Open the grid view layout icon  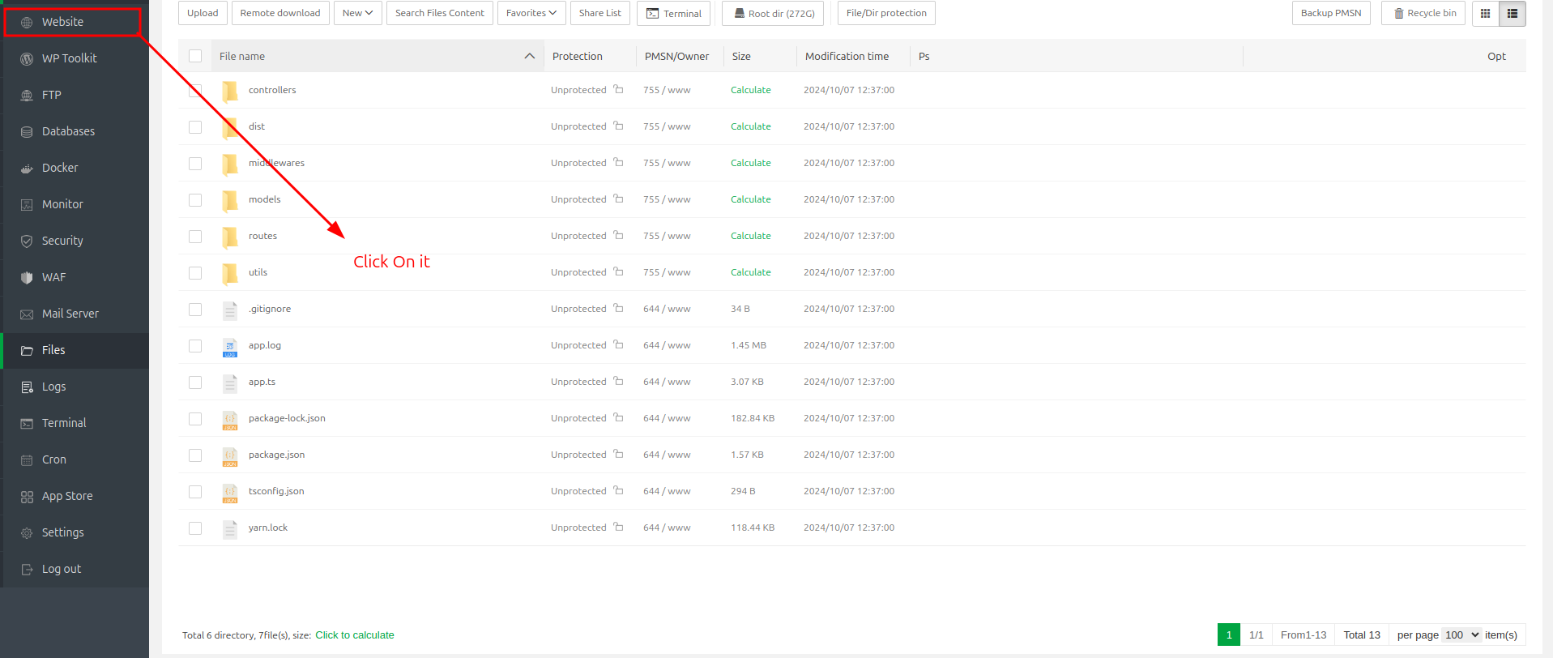[1485, 13]
